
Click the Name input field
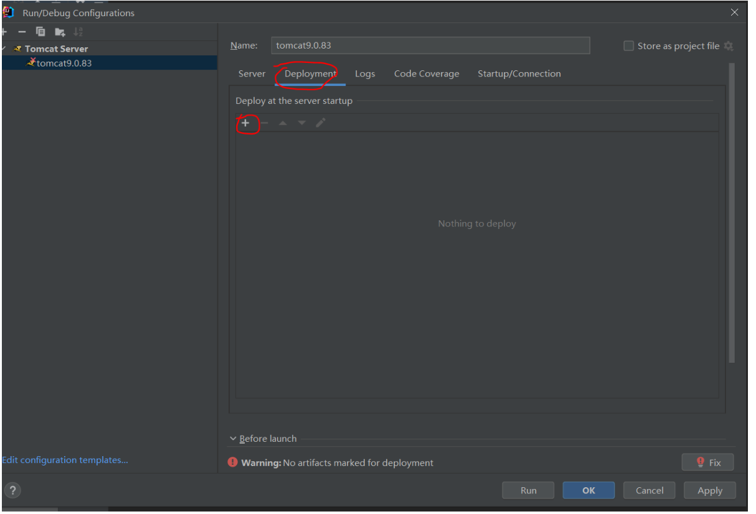pyautogui.click(x=430, y=45)
